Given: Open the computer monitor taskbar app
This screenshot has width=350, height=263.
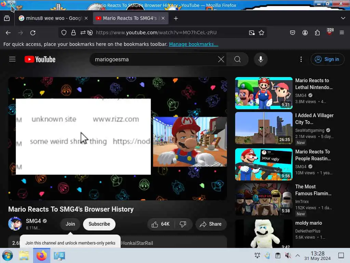Looking at the screenshot, I should (59, 255).
